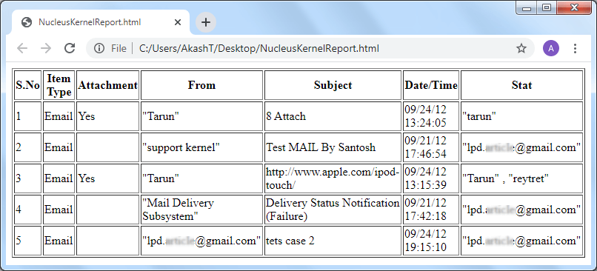Click sender "support kernel"
597x271 pixels.
click(181, 147)
